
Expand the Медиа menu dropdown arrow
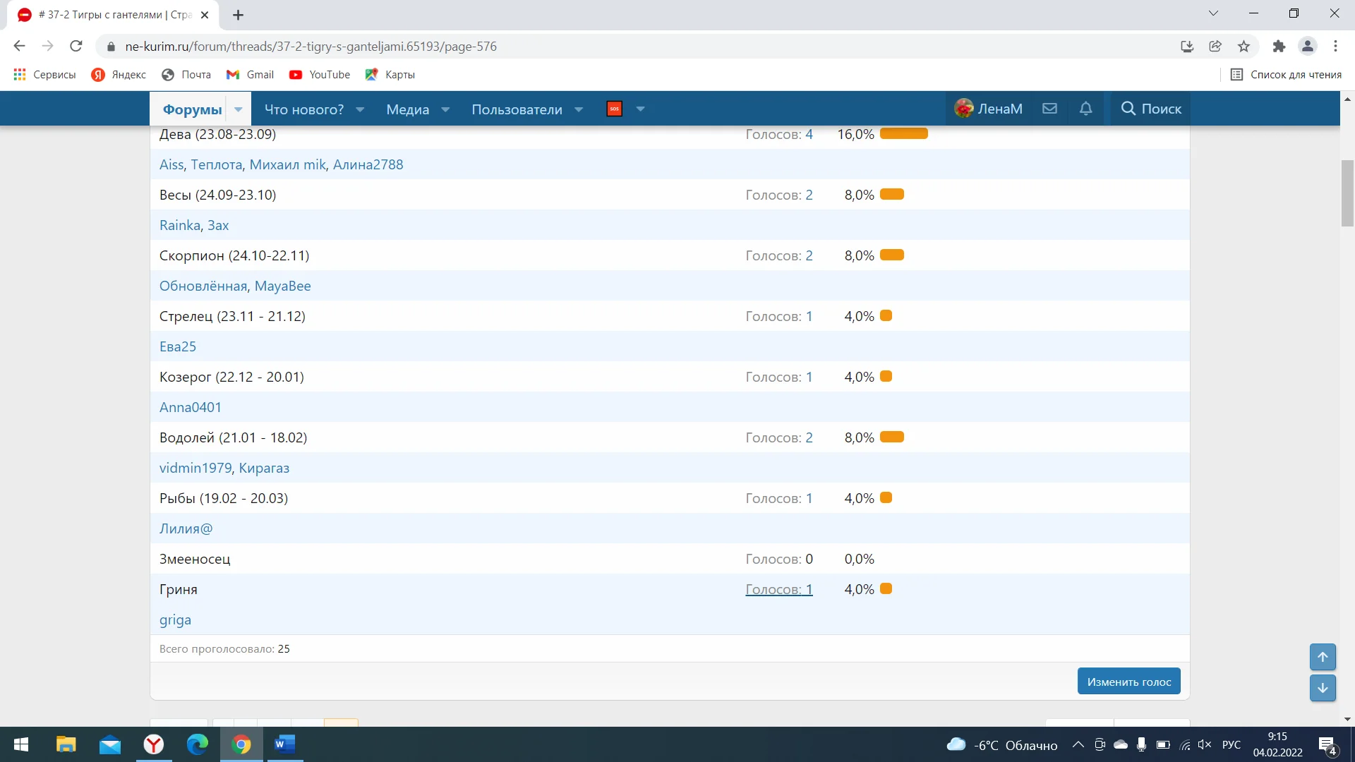click(x=445, y=109)
